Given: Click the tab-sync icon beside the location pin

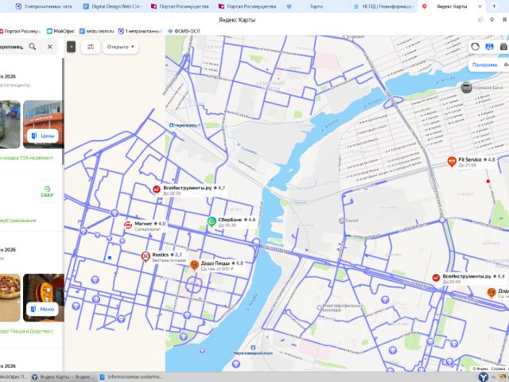Looking at the screenshot, I should point(480,20).
